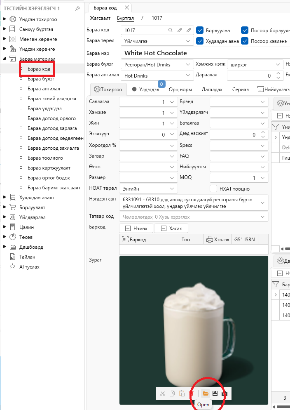This screenshot has height=410, width=290.
Task: Toggle the Посоор хэвлэнэ checkbox
Action: point(245,41)
